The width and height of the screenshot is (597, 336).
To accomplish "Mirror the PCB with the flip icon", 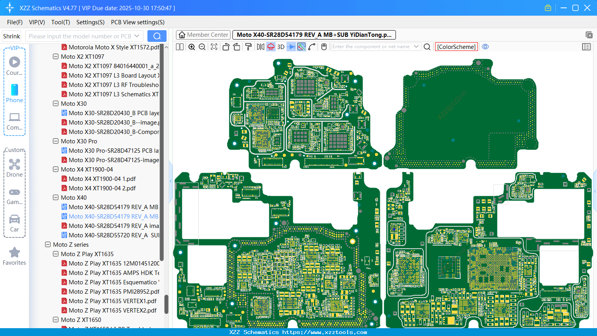I will pos(261,47).
